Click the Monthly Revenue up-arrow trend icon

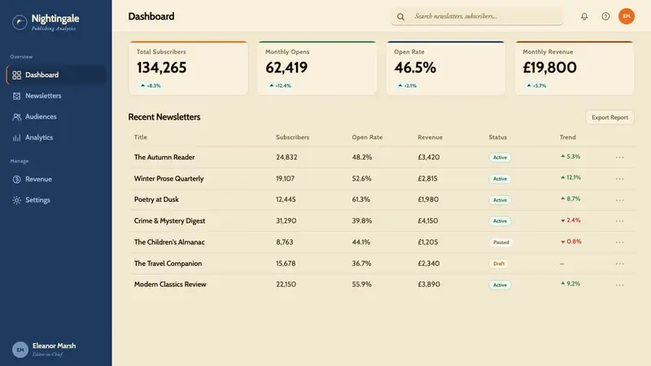[529, 85]
